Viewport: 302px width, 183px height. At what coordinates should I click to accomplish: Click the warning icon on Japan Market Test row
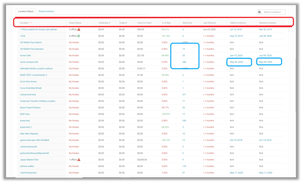[x=79, y=159]
